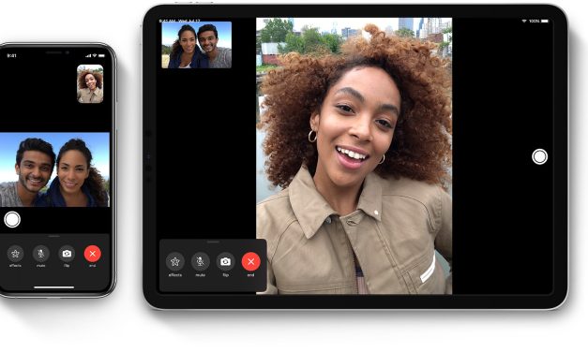Tap the iPhone clock in status bar
This screenshot has width=588, height=352.
(11, 55)
